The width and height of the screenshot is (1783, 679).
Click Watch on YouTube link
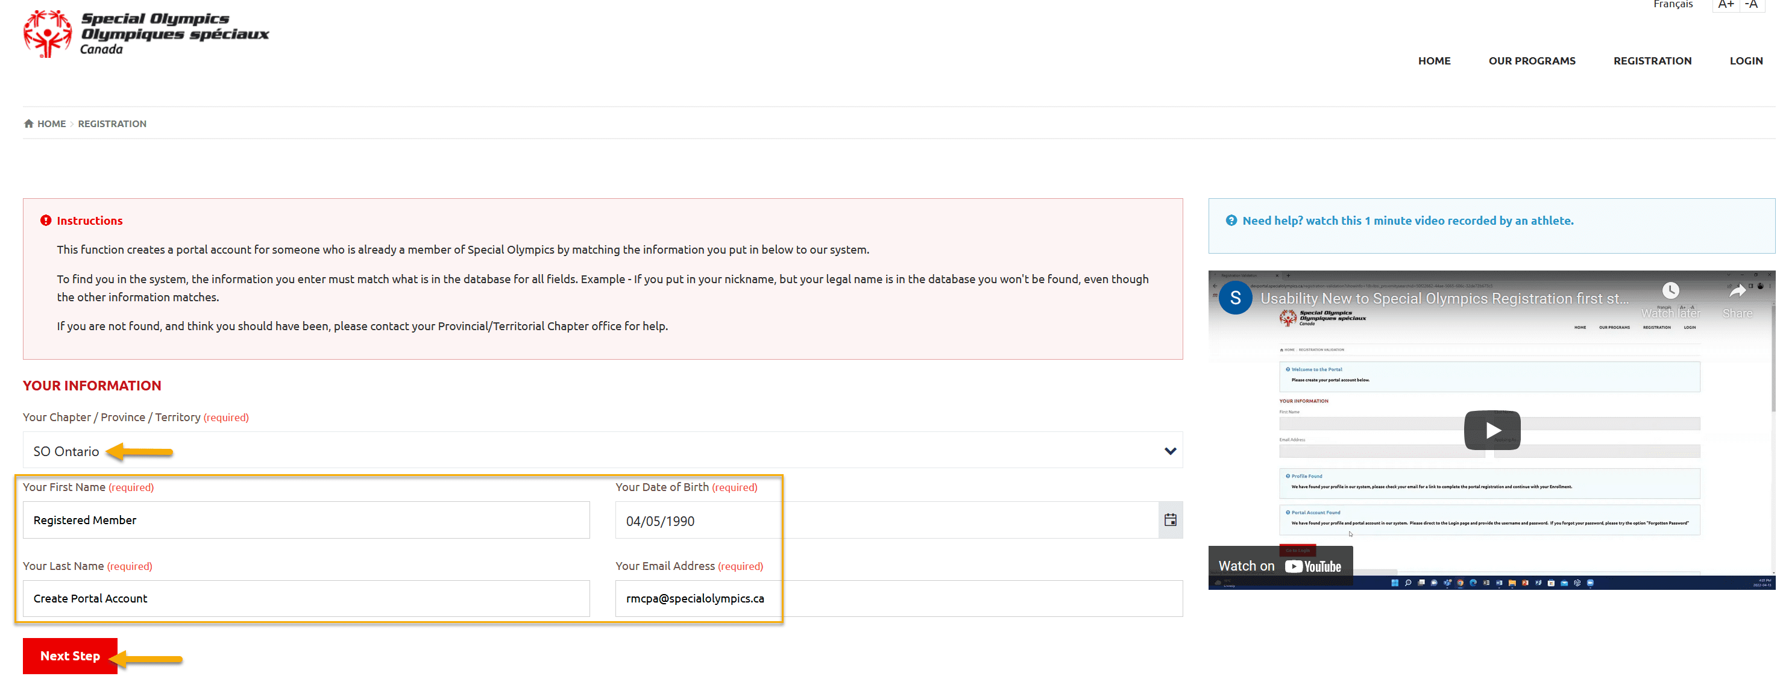1280,566
